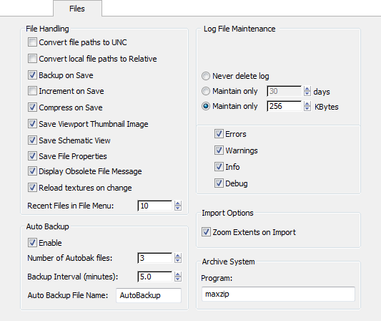Click the Number of Autobak files spinner

click(x=178, y=258)
